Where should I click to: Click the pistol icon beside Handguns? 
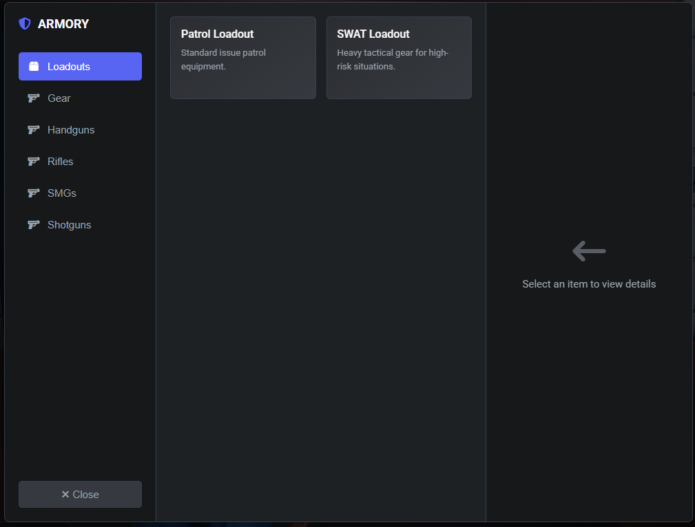click(34, 130)
